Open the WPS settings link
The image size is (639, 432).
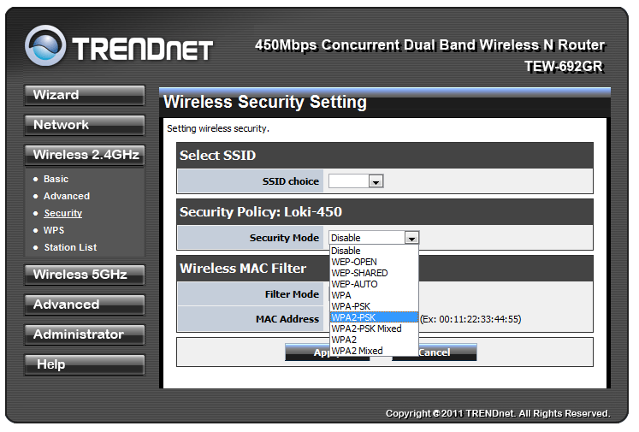click(x=54, y=230)
